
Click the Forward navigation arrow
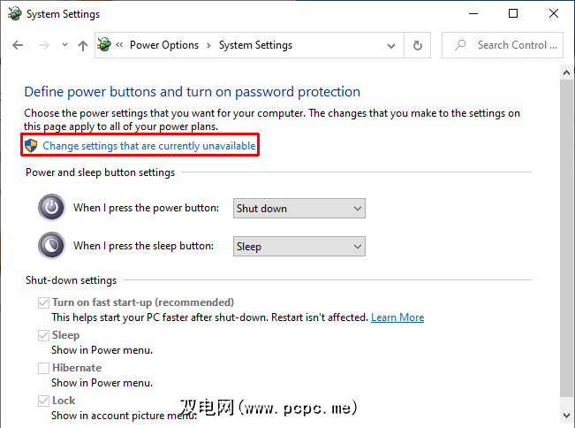(x=42, y=45)
